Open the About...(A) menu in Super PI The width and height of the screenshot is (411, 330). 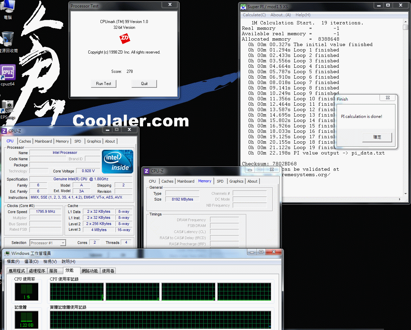[281, 15]
